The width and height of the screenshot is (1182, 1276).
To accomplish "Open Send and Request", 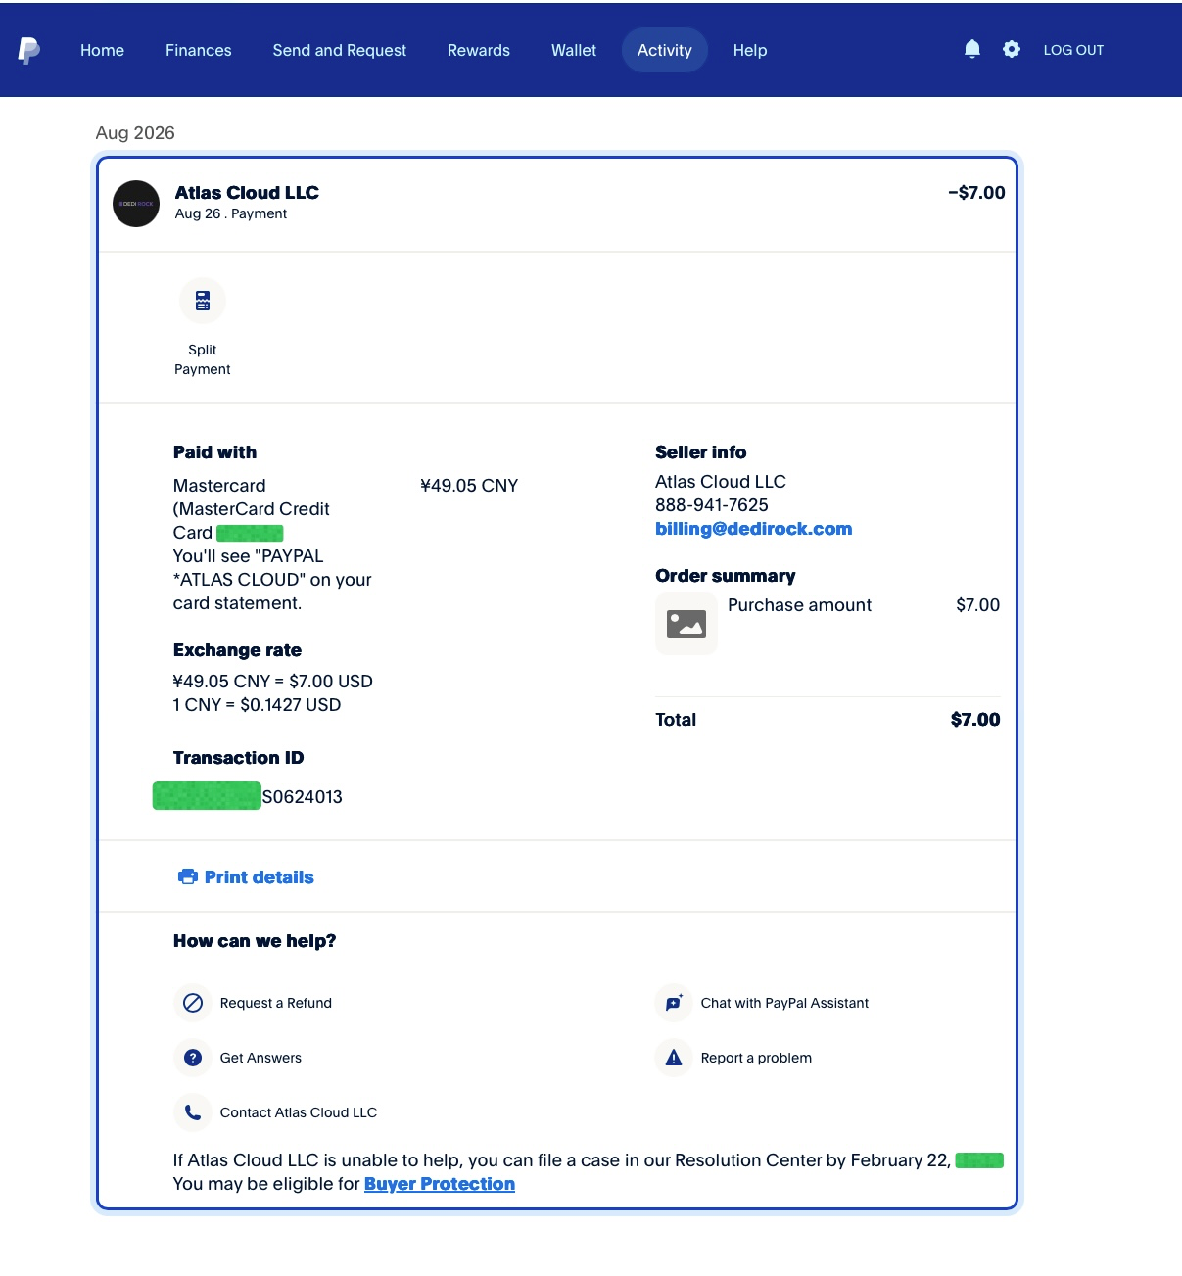I will [x=340, y=50].
